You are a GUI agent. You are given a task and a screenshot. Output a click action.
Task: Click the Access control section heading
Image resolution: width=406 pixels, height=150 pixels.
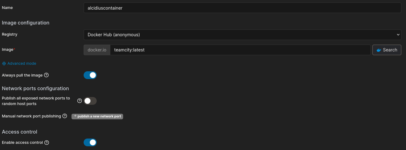point(20,132)
